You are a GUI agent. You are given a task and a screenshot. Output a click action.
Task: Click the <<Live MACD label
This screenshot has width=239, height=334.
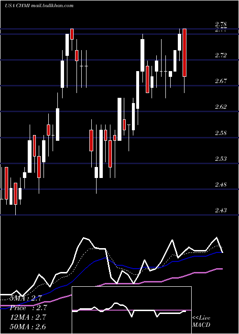pos(201,322)
